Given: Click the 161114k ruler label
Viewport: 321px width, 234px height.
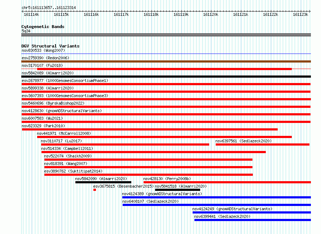Looking at the screenshot, I should (31, 14).
